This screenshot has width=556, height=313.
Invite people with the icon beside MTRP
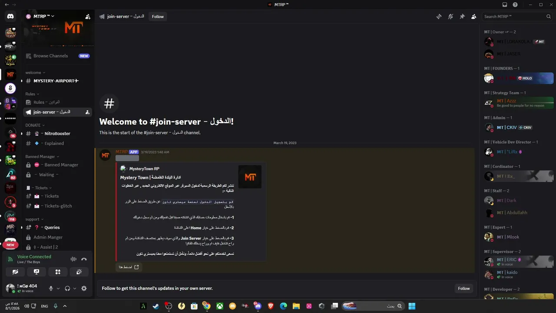click(x=88, y=17)
